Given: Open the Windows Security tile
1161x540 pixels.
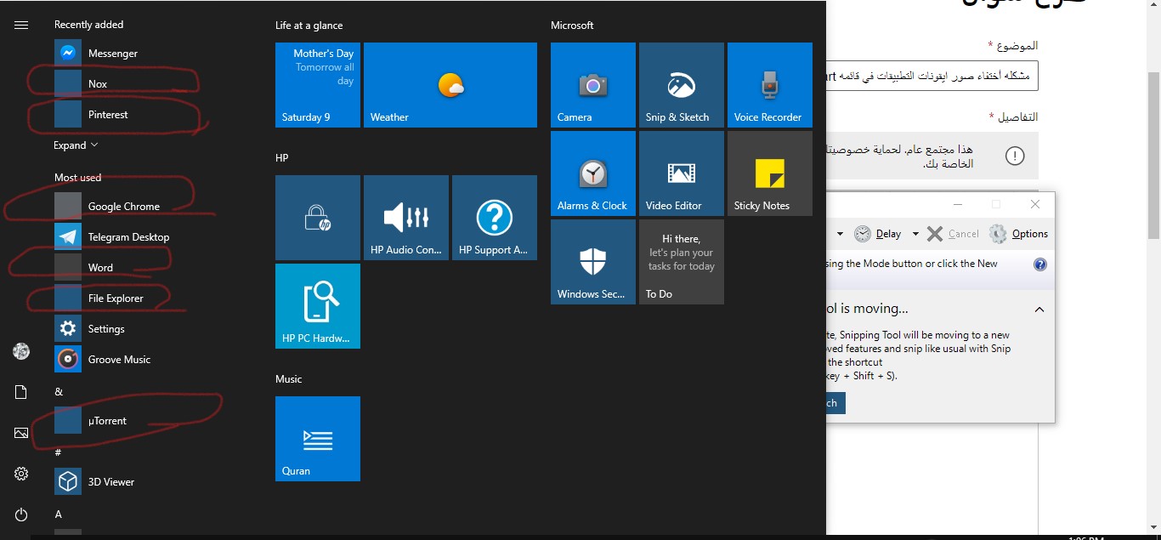Looking at the screenshot, I should pyautogui.click(x=593, y=262).
